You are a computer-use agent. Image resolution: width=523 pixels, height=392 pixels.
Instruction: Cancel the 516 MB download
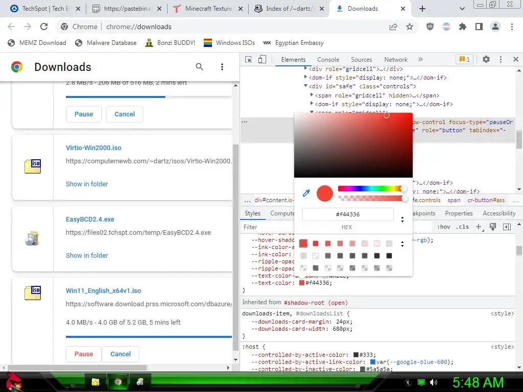125,114
